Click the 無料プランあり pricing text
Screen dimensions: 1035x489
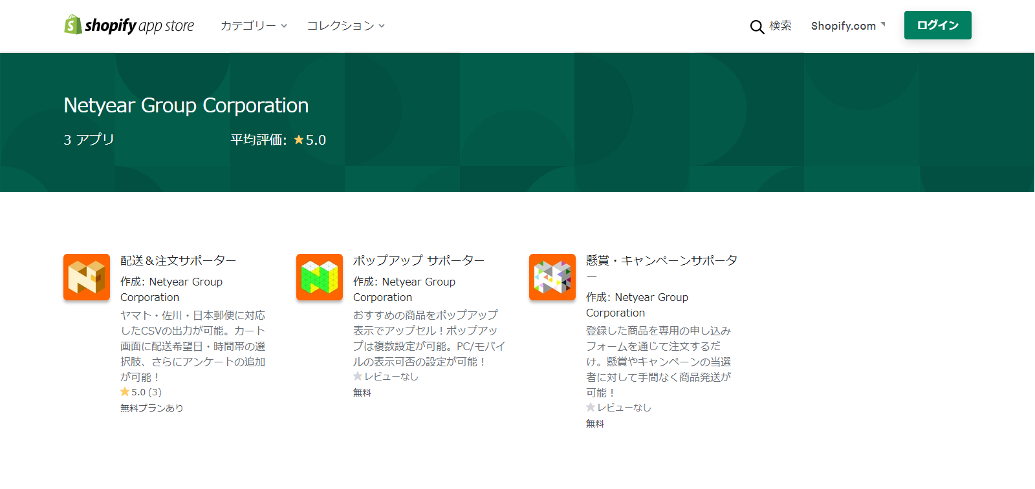(152, 408)
